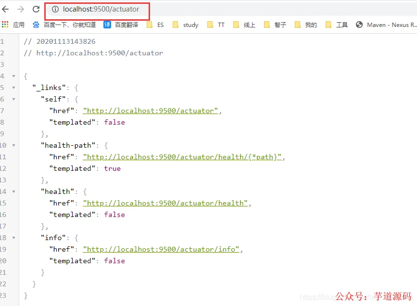This screenshot has height=306, width=417.
Task: Reload the actuator page
Action: (x=36, y=9)
